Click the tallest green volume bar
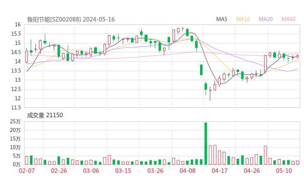This screenshot has width=304, height=180. (x=206, y=144)
